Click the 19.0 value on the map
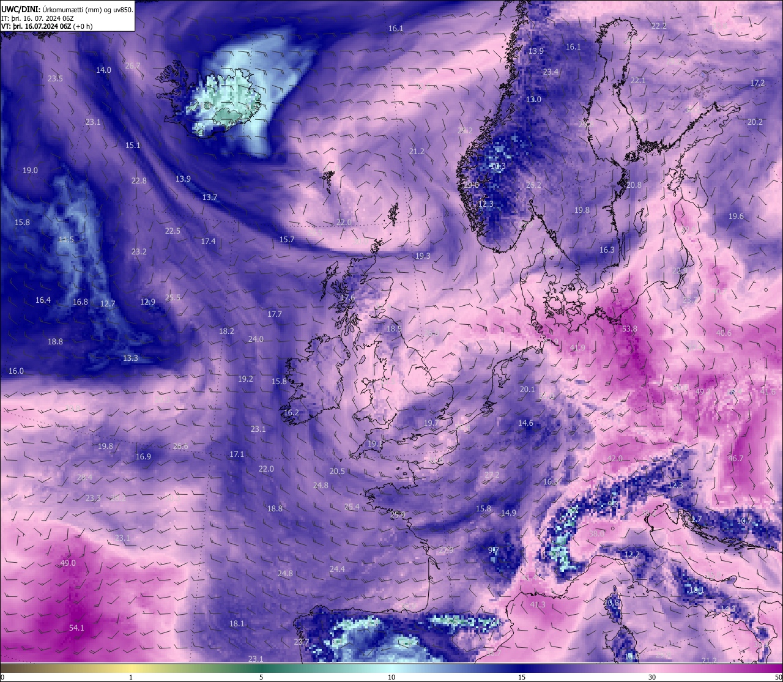 coord(30,170)
